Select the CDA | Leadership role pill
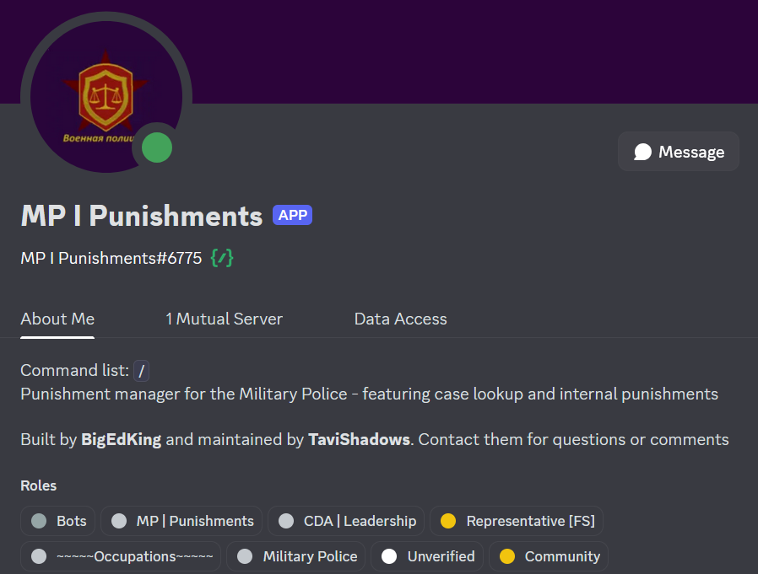The width and height of the screenshot is (758, 574). (x=346, y=521)
